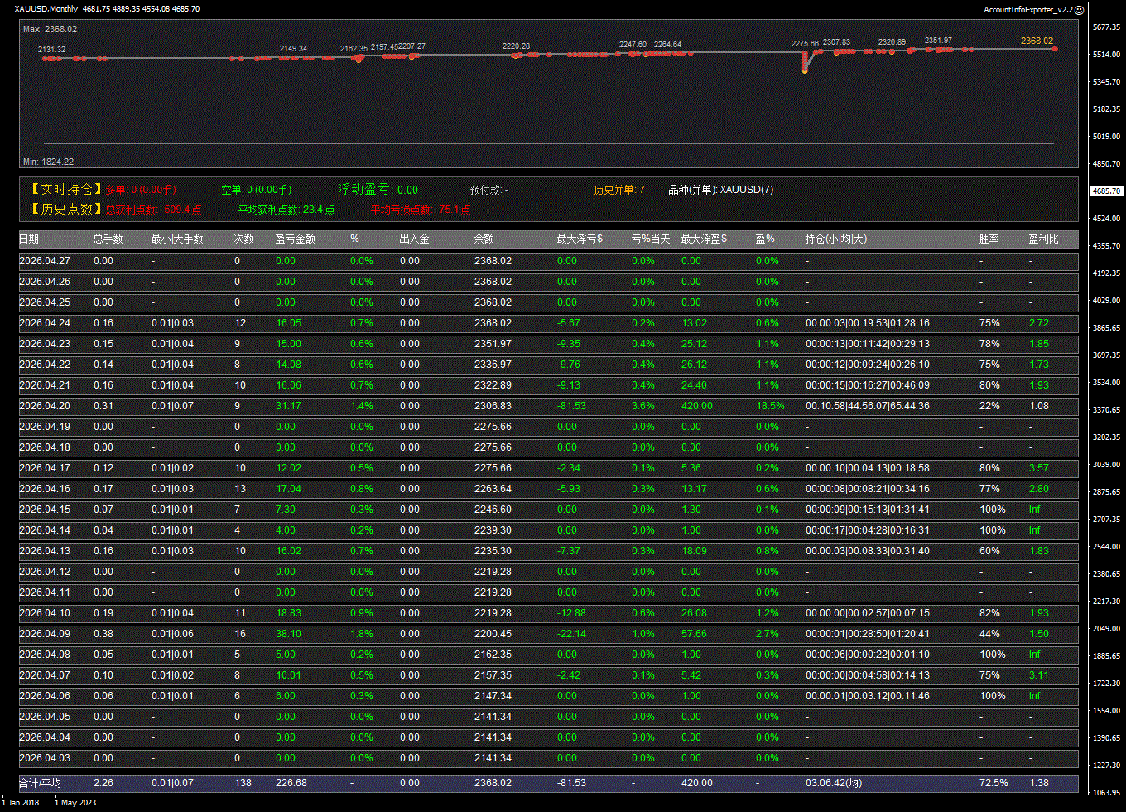Click the 日期 column header
This screenshot has height=812, width=1126.
point(29,239)
